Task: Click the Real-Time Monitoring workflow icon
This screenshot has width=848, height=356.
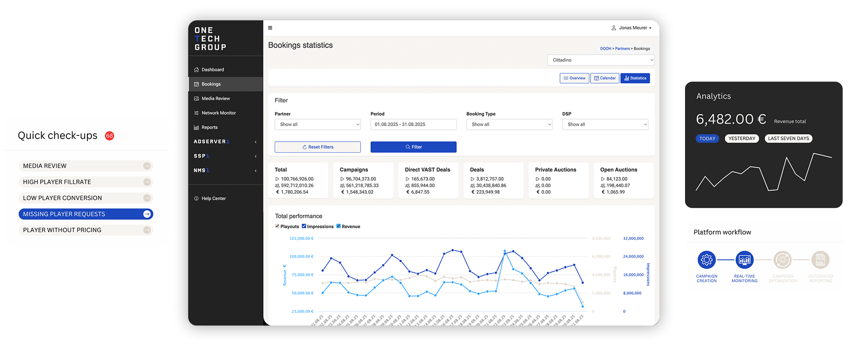Action: click(745, 260)
